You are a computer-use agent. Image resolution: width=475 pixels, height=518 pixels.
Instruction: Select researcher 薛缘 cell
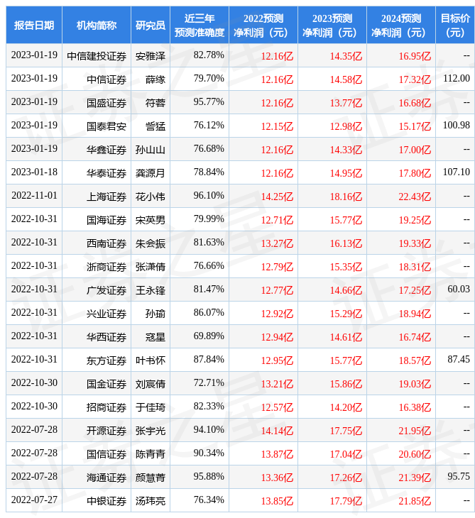(151, 79)
